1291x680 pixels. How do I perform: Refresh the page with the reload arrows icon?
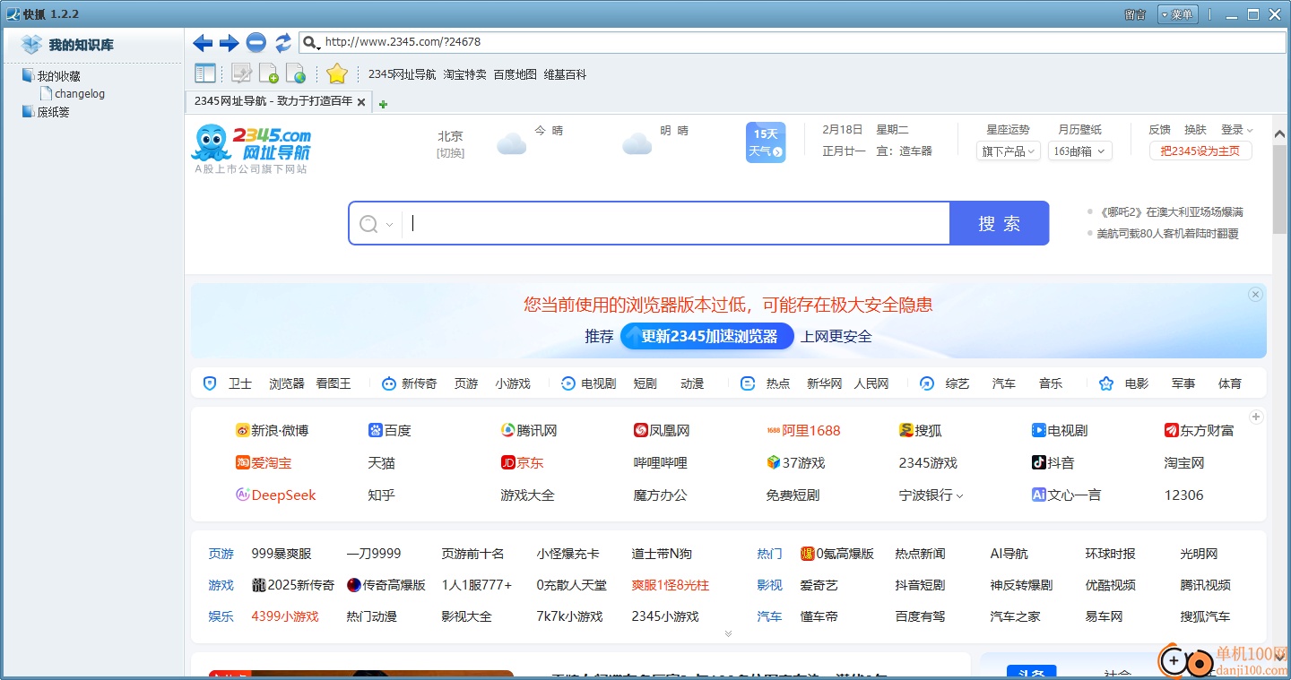pyautogui.click(x=283, y=42)
